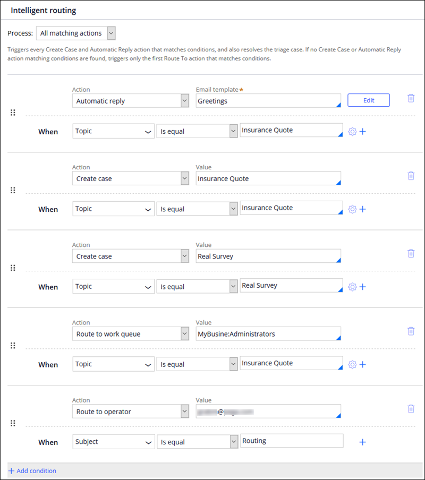The height and width of the screenshot is (480, 425).
Task: Grab drag handle of Route to operator rule
Action: click(x=13, y=423)
